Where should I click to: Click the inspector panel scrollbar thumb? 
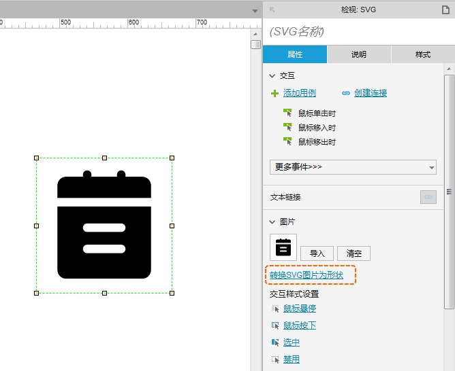tap(449, 192)
